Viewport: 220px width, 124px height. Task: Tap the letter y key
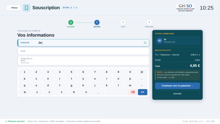[x=83, y=79]
